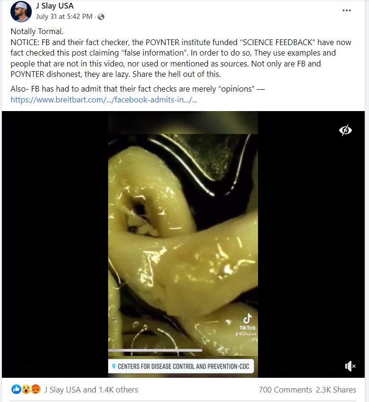
Task: Open the breitbart.com article link
Action: (104, 100)
